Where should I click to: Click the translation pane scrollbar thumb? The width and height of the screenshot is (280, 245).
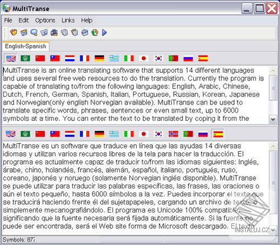(273, 182)
